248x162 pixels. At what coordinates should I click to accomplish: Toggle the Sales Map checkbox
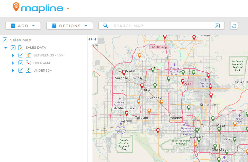[5, 40]
